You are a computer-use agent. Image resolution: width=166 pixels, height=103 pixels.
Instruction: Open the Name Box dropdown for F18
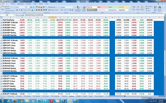tap(15, 15)
